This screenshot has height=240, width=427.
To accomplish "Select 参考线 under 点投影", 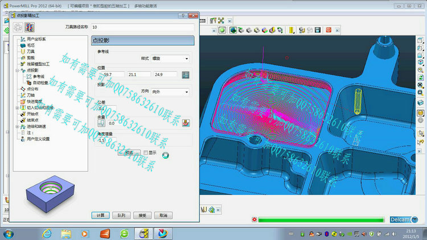I will (38, 77).
